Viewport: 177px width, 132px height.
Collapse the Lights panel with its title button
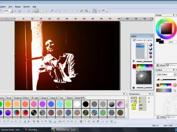[x=152, y=36]
